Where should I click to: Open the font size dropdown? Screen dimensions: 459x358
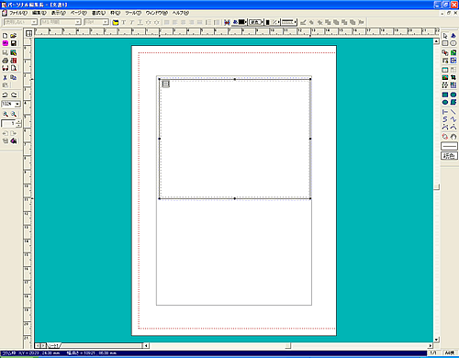(106, 22)
